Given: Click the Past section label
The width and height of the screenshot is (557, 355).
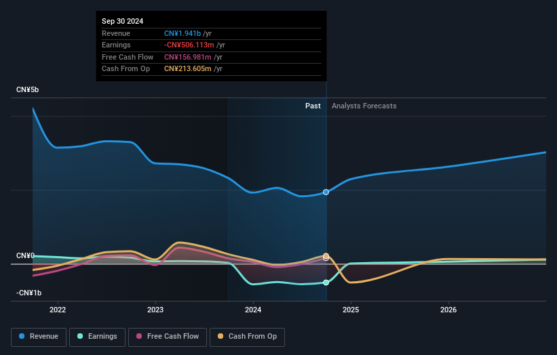Looking at the screenshot, I should (313, 106).
